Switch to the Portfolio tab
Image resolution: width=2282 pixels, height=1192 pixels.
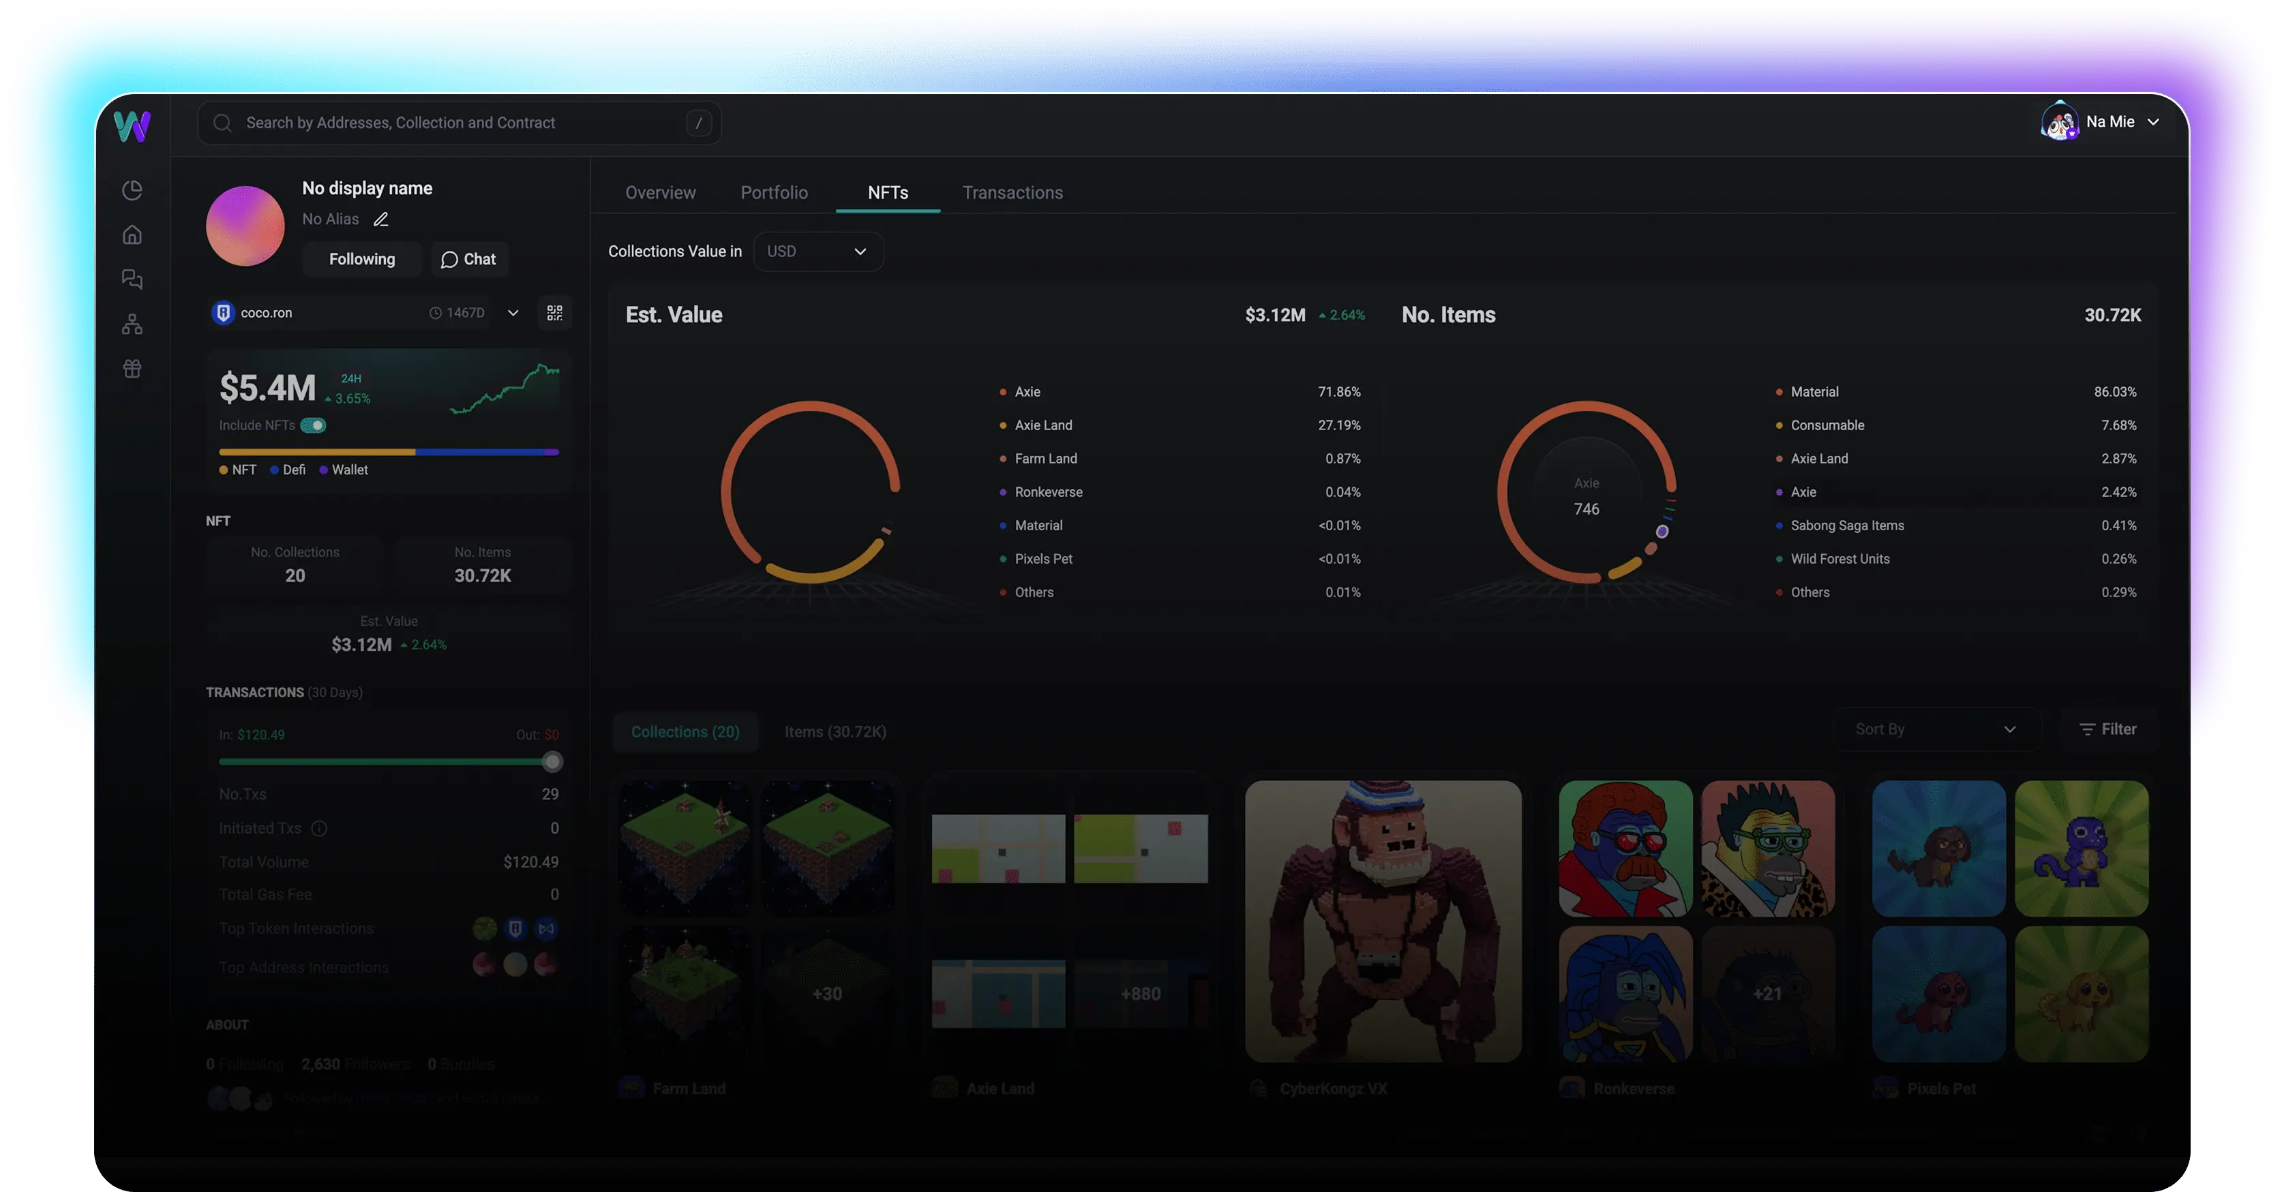coord(775,192)
